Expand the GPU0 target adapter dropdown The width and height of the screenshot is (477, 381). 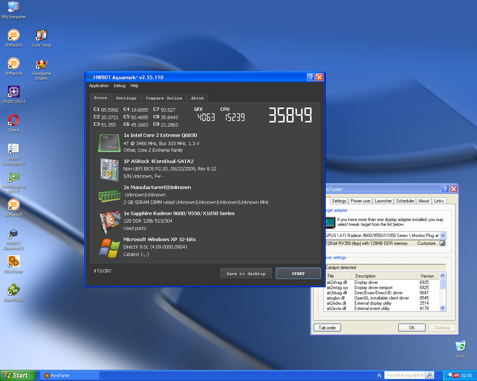click(x=443, y=236)
